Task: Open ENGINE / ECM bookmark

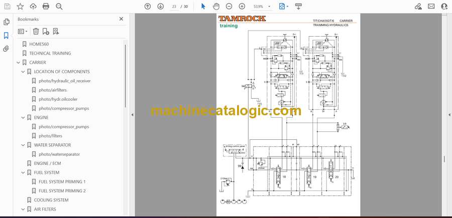Action: pos(47,163)
